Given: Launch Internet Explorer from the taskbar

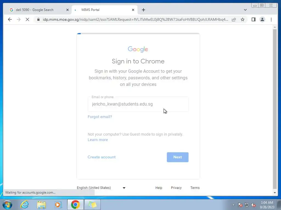Looking at the screenshot, I should 24,205.
